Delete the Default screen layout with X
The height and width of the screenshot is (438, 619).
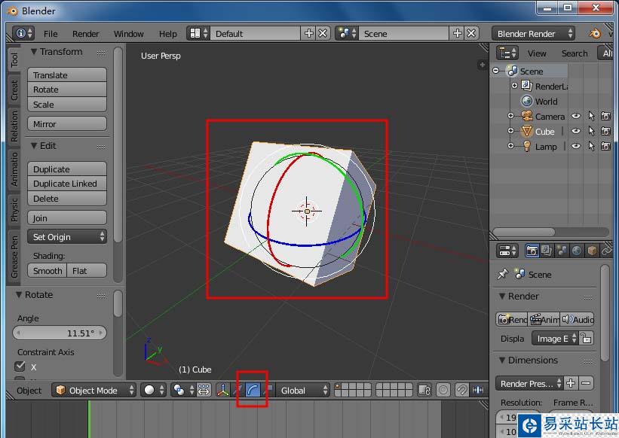[x=323, y=33]
